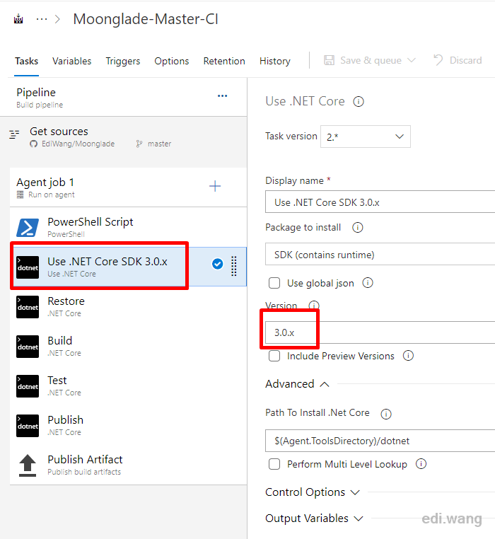Image resolution: width=495 pixels, height=539 pixels.
Task: Click the branch icon beside master
Action: 139,144
